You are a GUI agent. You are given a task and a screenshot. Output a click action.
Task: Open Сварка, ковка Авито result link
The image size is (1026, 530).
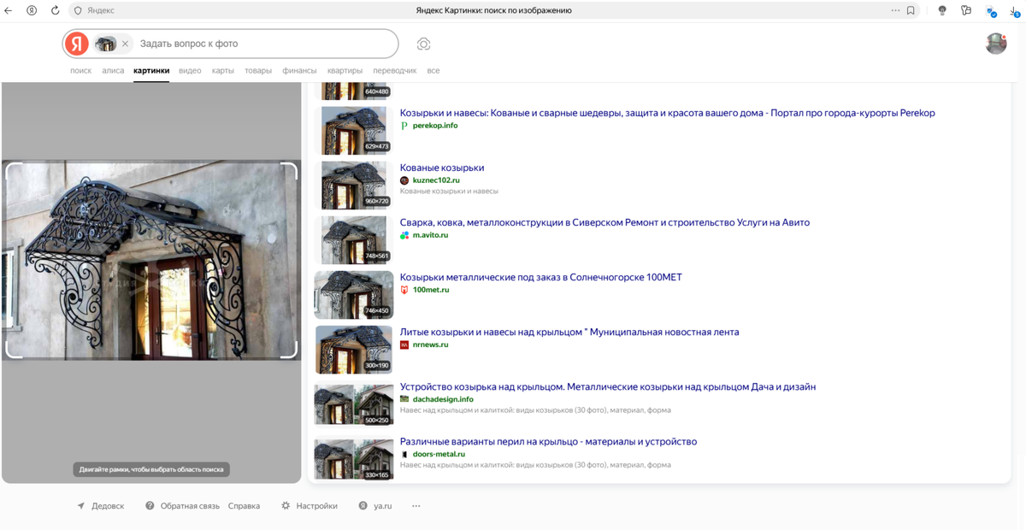604,222
